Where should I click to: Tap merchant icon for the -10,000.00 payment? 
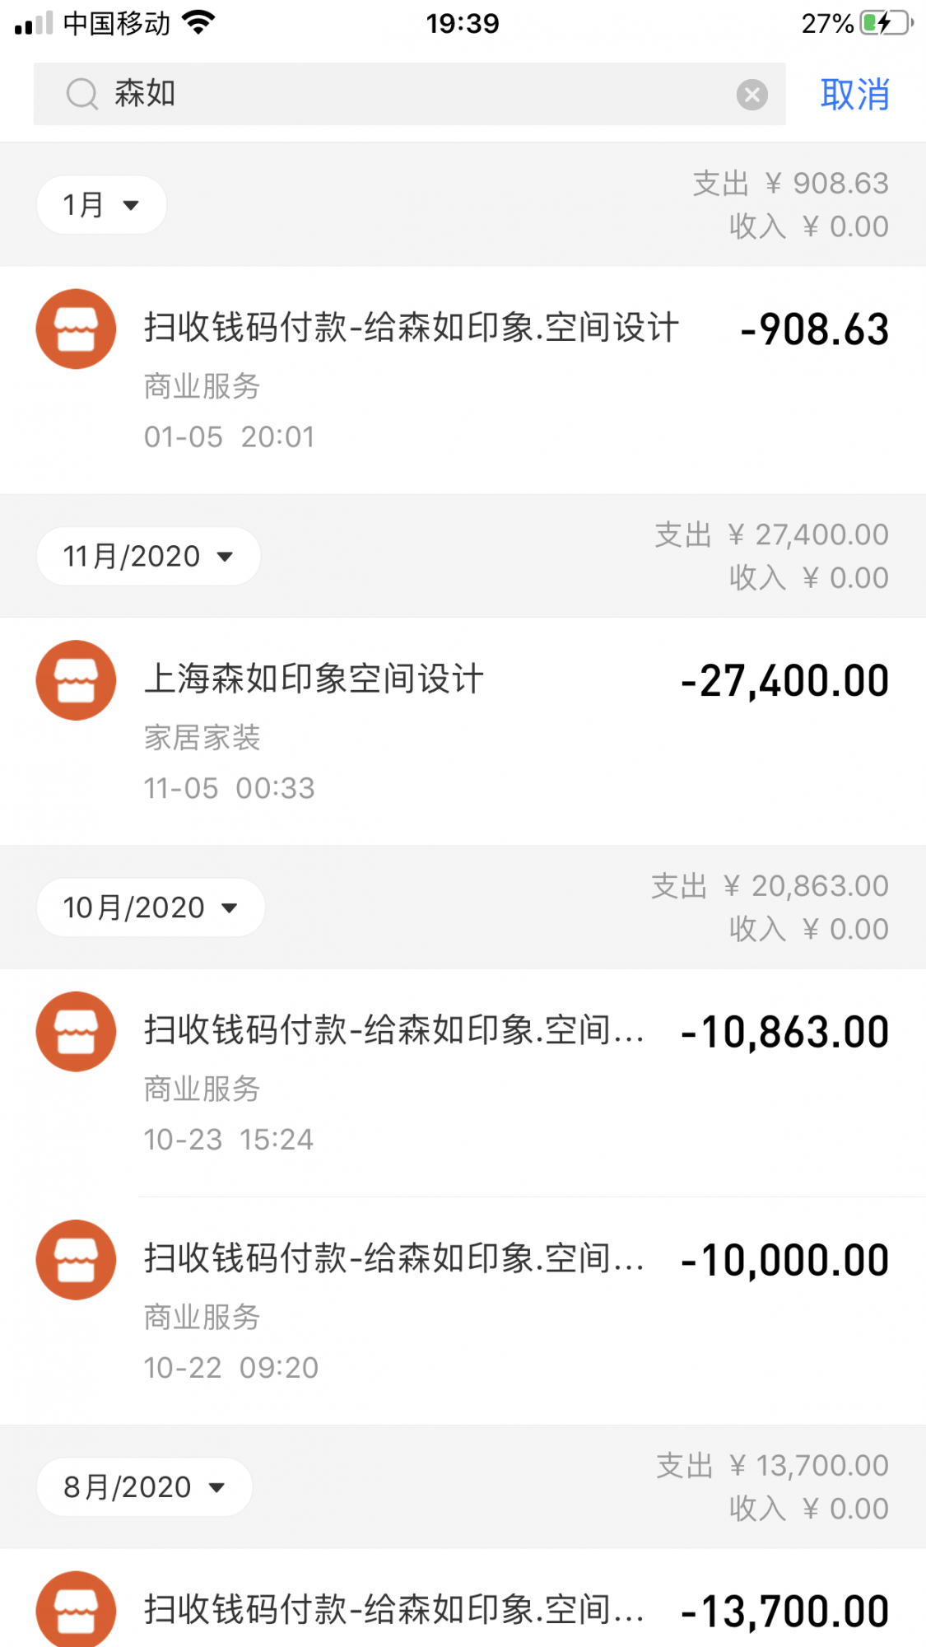[x=76, y=1260]
